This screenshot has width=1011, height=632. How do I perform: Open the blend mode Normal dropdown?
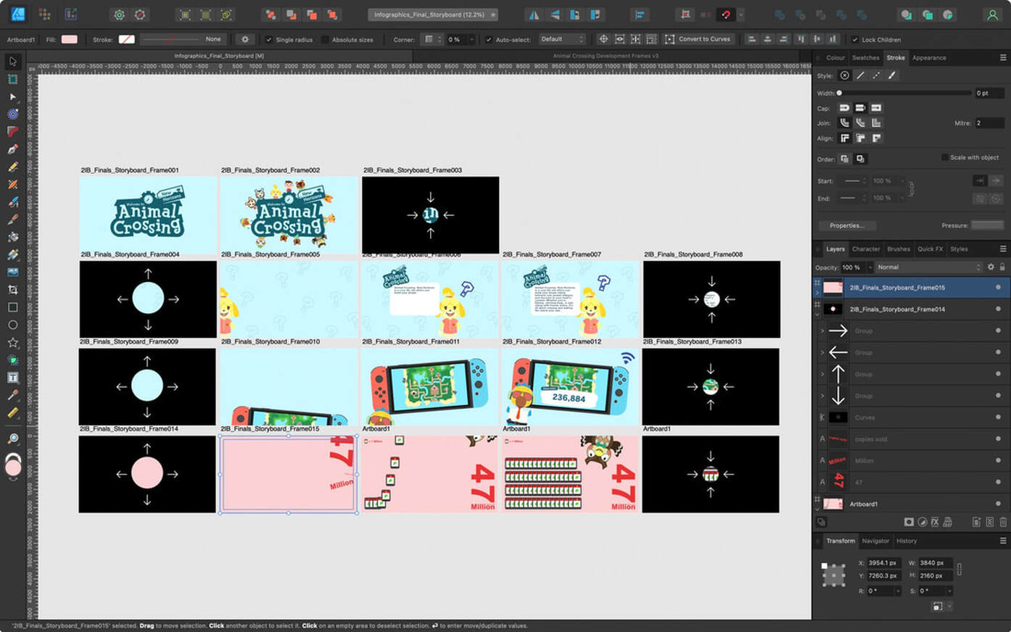(928, 267)
